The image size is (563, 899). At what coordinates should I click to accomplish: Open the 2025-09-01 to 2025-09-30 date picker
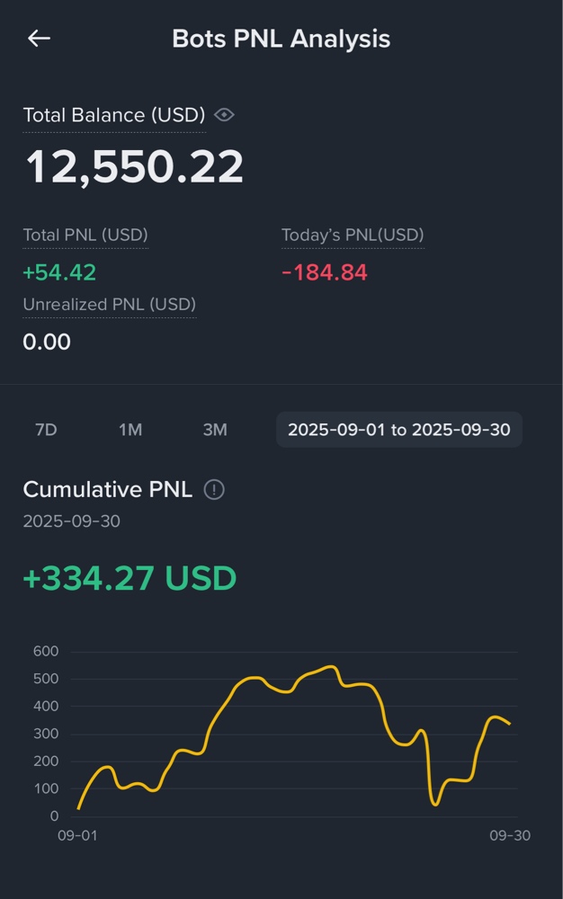pos(398,430)
